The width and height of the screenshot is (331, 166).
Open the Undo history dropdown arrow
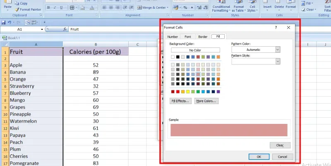(x=14, y=22)
